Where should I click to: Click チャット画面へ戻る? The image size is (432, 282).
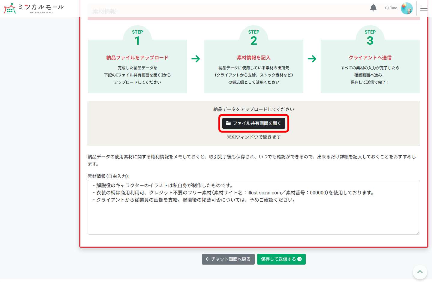(228, 259)
